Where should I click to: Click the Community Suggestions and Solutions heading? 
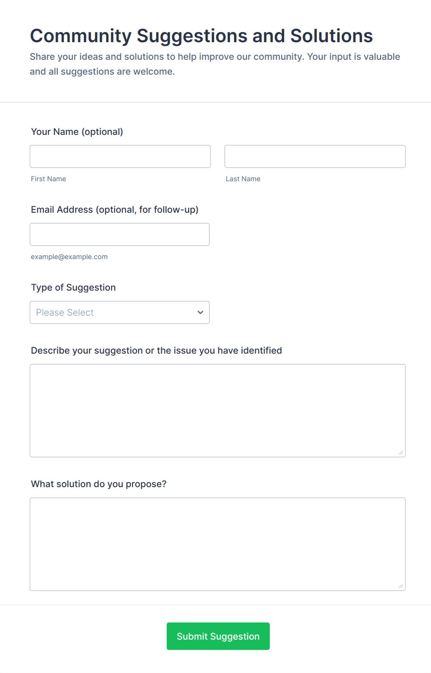(x=201, y=36)
